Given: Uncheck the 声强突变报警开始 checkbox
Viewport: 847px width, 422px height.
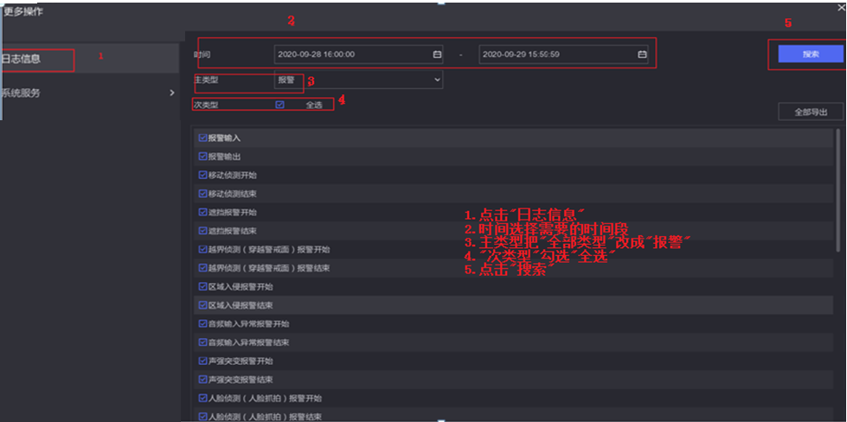Looking at the screenshot, I should click(x=202, y=361).
